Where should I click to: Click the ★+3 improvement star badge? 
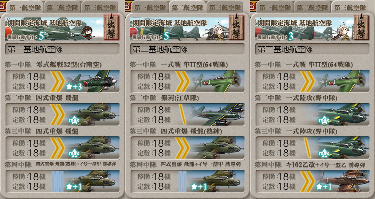tap(74, 87)
